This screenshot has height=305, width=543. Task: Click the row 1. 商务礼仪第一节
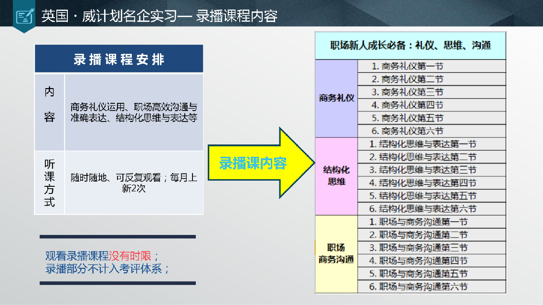pos(432,66)
